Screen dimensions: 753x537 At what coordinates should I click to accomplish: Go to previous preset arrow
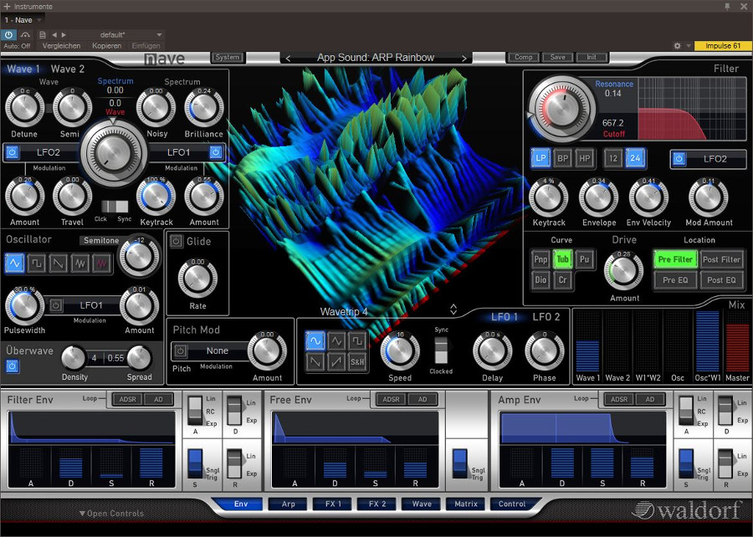(54, 34)
